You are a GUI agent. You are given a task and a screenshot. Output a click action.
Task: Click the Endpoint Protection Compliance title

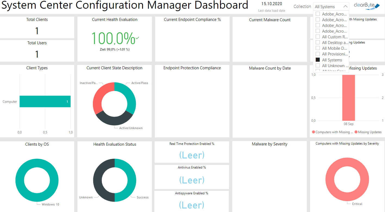(x=192, y=68)
